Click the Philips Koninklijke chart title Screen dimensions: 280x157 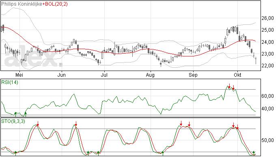tap(22, 4)
